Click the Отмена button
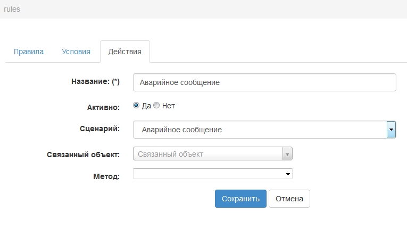This screenshot has width=407, height=230. click(289, 199)
